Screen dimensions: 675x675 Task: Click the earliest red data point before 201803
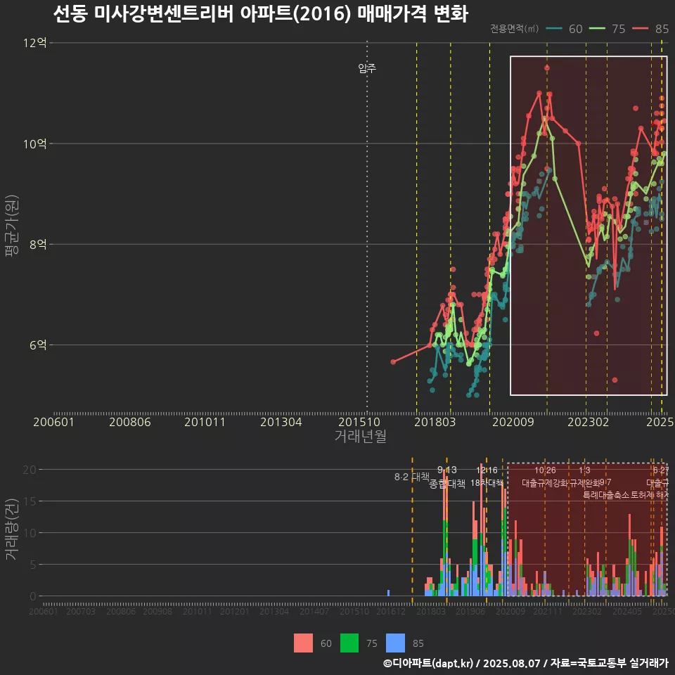[x=393, y=362]
